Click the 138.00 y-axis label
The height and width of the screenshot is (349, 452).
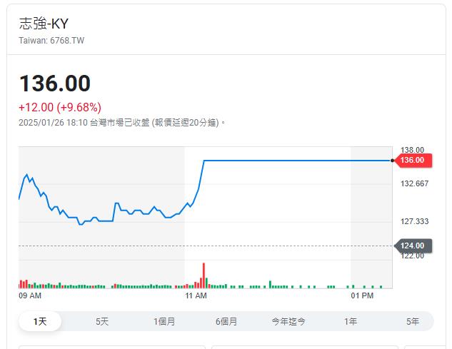[412, 150]
